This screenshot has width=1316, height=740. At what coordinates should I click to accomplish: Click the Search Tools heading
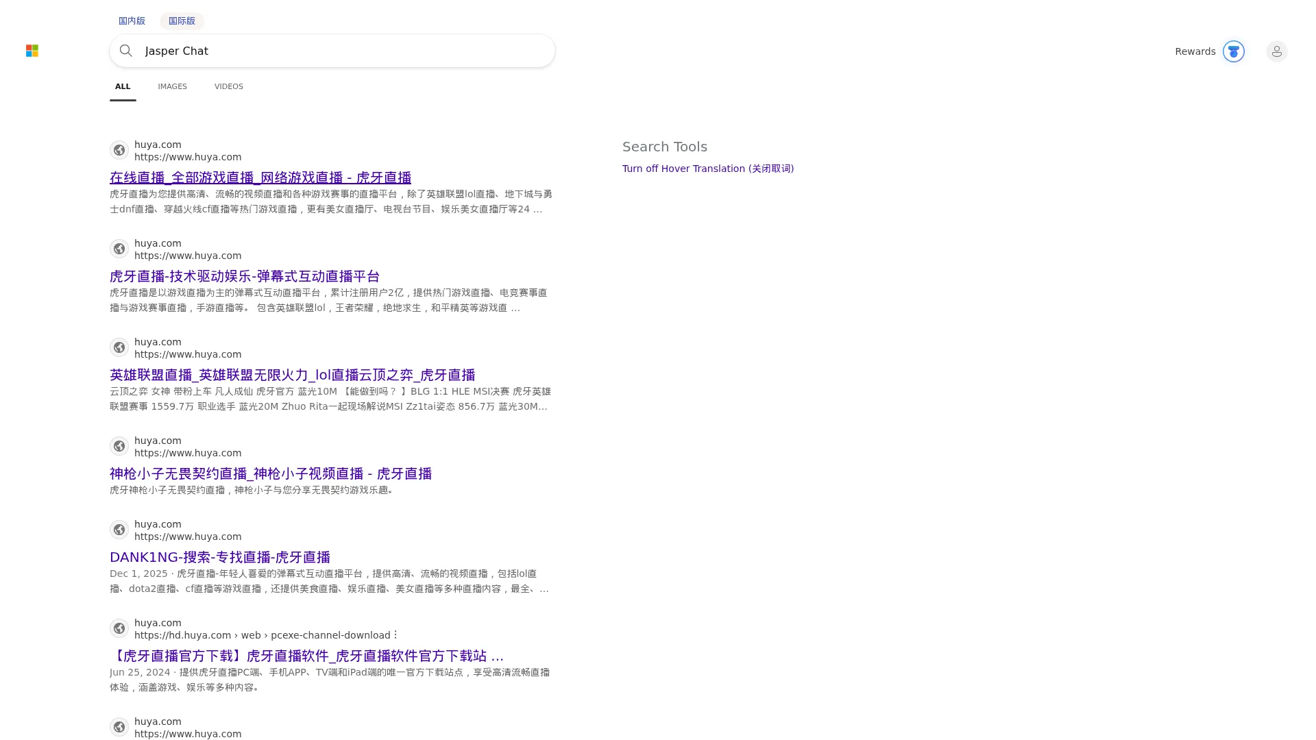(x=665, y=147)
